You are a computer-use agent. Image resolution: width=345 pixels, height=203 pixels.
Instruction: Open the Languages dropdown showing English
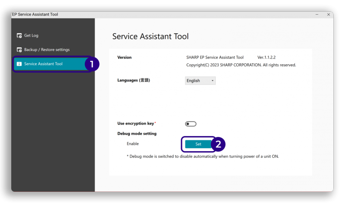point(200,81)
